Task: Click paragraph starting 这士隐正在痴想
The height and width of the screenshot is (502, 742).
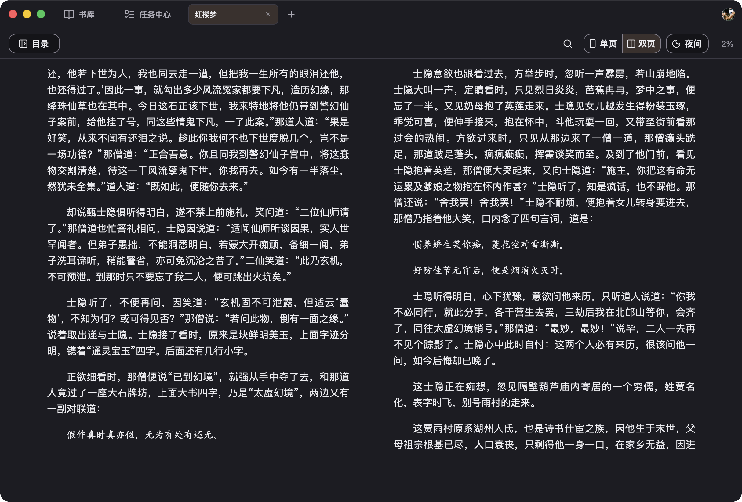Action: pos(544,395)
